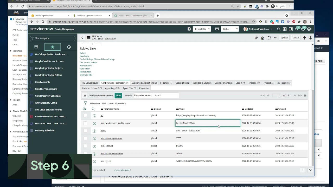Open the Parameter name column menu

pos(102,109)
